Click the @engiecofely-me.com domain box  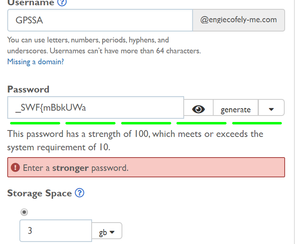coord(239,20)
